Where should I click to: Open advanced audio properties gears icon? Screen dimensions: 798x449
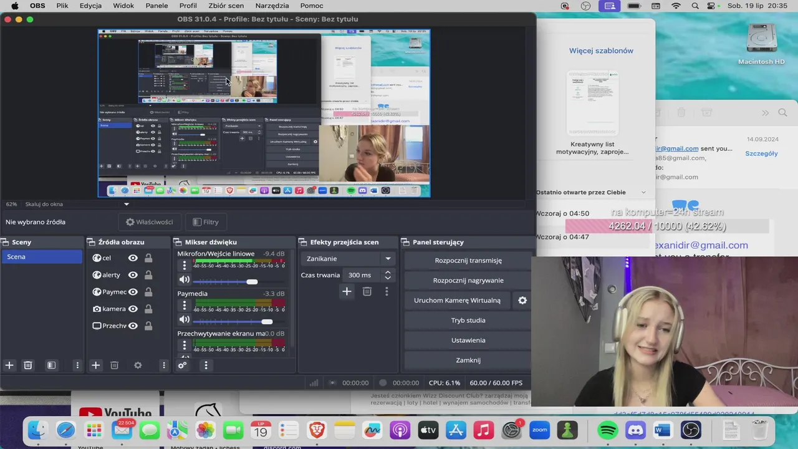point(182,365)
